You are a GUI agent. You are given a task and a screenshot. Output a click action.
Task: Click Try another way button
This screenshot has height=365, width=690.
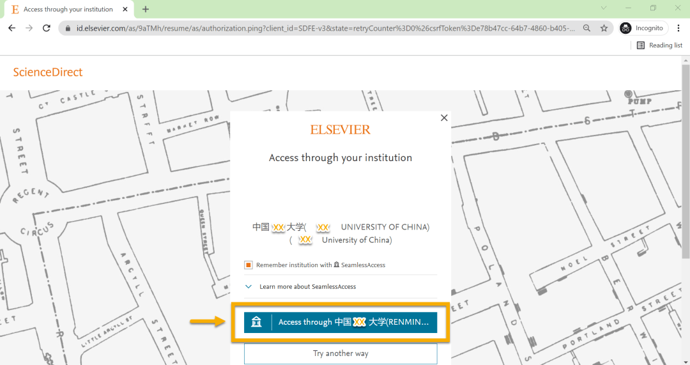tap(341, 353)
